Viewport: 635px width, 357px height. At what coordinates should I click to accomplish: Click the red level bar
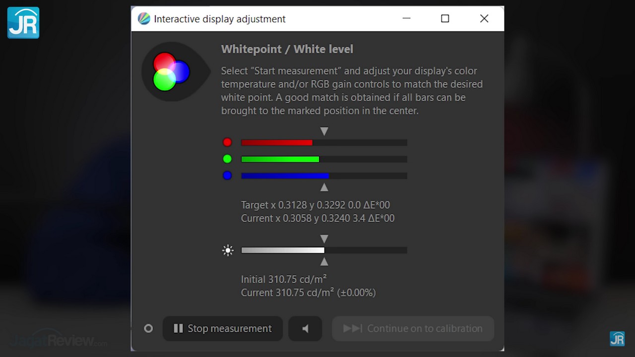coord(324,143)
